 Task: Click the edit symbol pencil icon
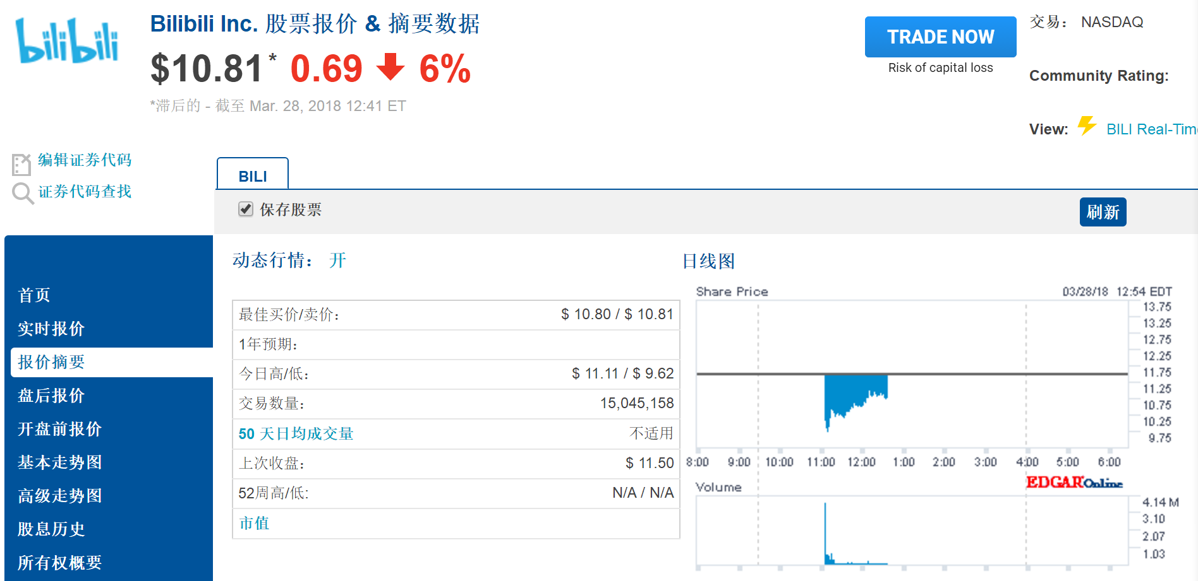pyautogui.click(x=21, y=164)
